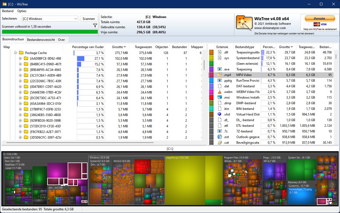Switch to the Boomstructuur tab
Screen dimensions: 340x213
point(13,39)
